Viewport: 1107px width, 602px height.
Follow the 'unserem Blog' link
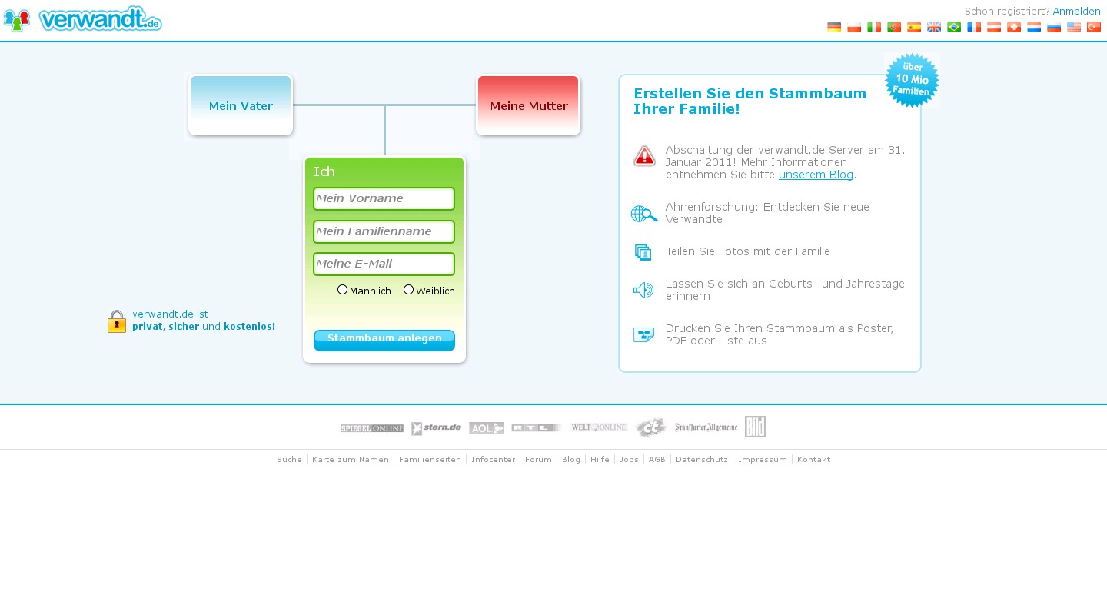point(816,175)
